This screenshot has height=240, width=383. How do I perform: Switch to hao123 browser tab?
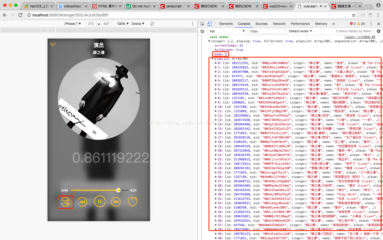[x=38, y=6]
